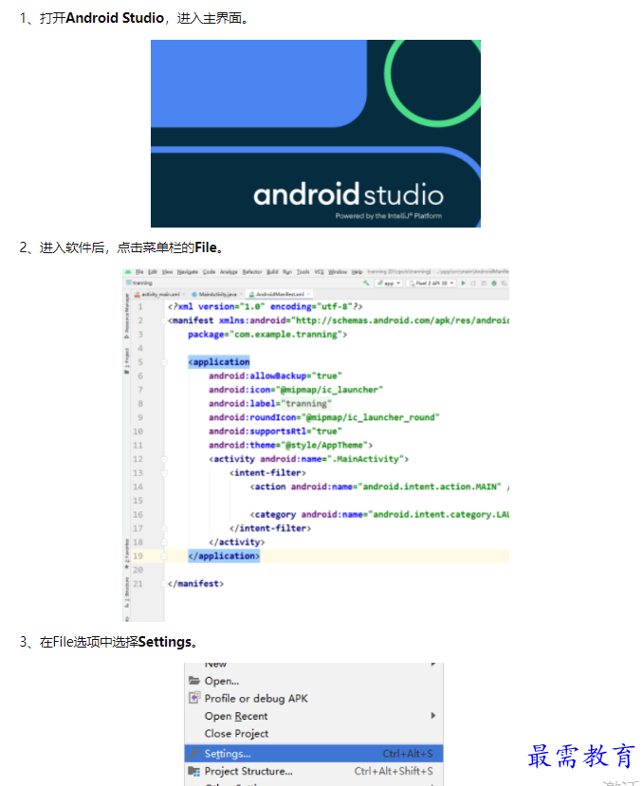Open the Run menu
The width and height of the screenshot is (643, 786).
[x=287, y=272]
